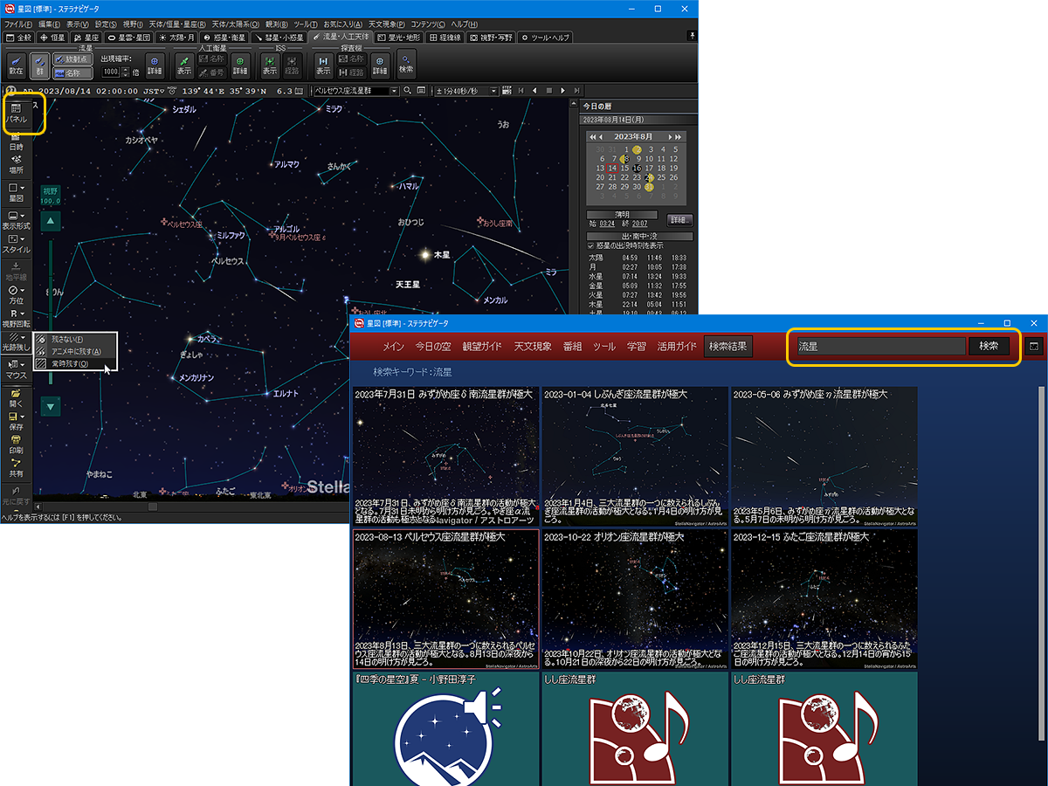Select アニメ中に残す from the trail menu
This screenshot has height=786, width=1048.
pyautogui.click(x=73, y=351)
